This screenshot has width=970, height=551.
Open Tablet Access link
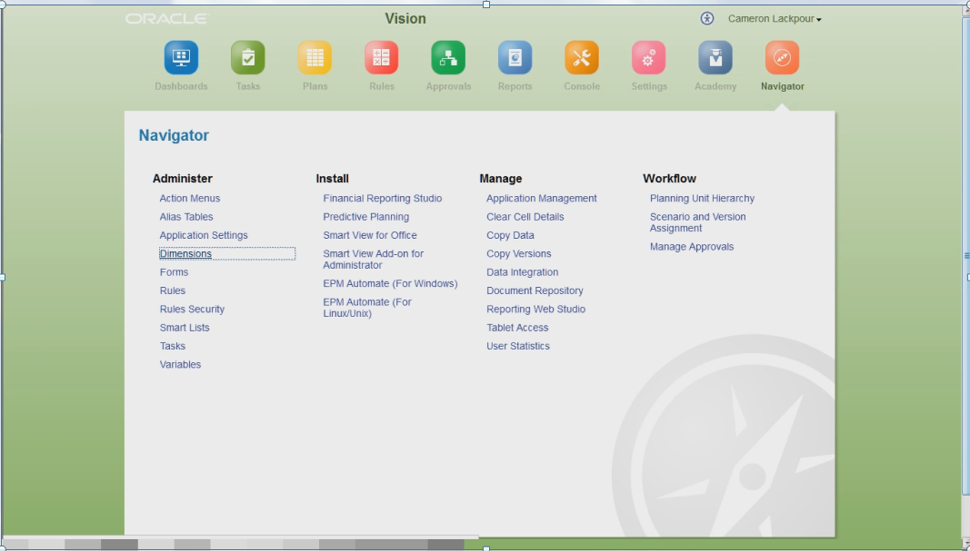[517, 328]
